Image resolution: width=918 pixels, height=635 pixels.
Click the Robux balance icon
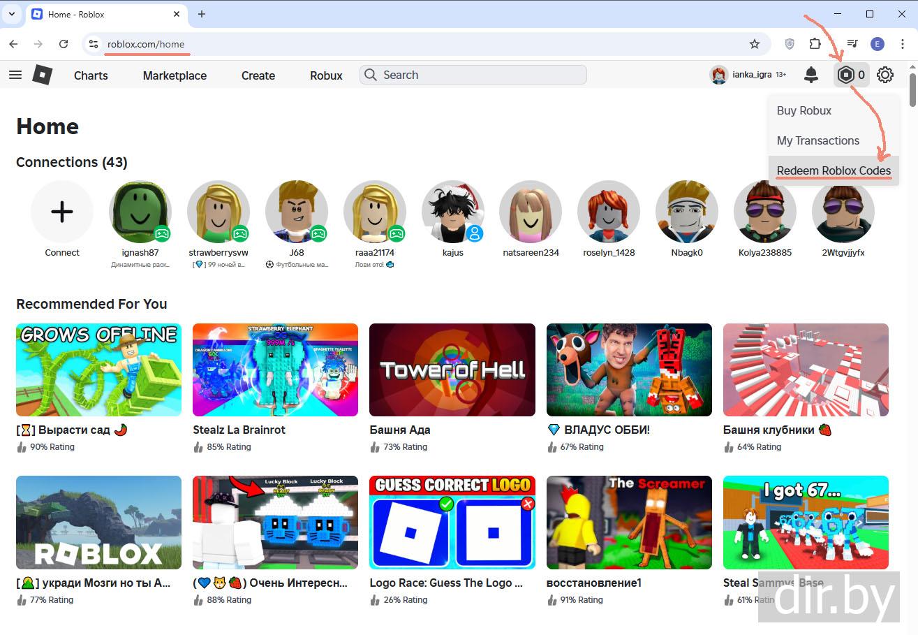tap(846, 75)
